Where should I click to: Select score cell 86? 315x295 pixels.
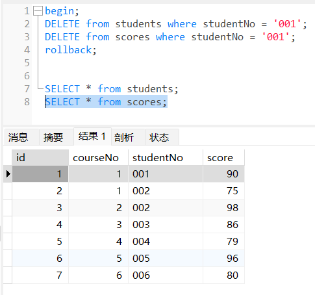pos(223,225)
